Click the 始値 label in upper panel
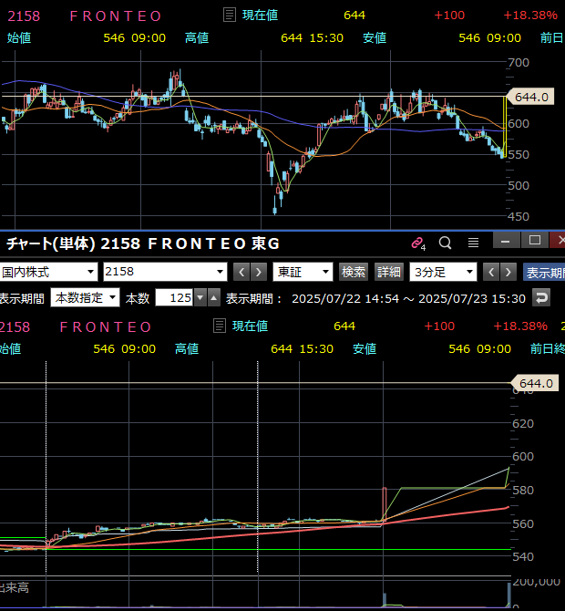The height and width of the screenshot is (611, 565). point(19,37)
